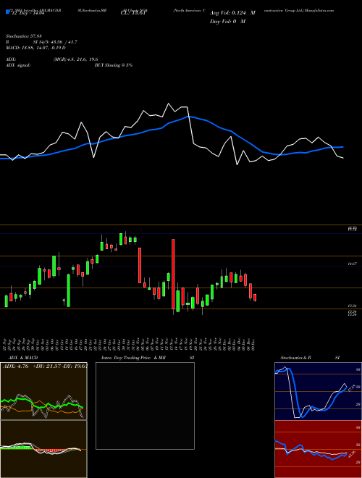362x478 pixels.
Task: Click the 'ADX & MACD' panel title
Action: [x=23, y=358]
